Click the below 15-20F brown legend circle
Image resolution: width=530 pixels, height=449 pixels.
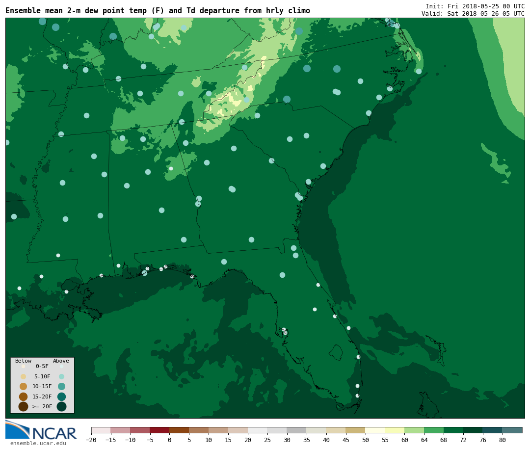click(24, 396)
